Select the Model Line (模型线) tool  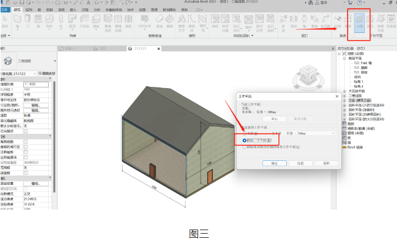click(x=192, y=23)
